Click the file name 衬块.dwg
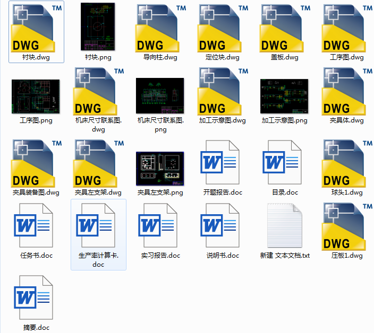The height and width of the screenshot is (333, 374). tap(36, 57)
